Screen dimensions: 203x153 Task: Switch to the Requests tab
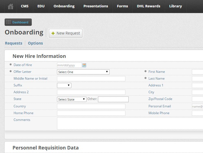click(14, 43)
